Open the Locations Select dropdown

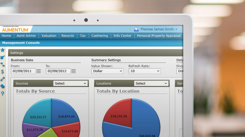(x=151, y=84)
